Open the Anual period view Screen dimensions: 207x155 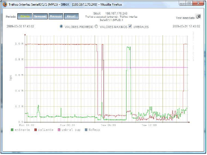click(x=71, y=17)
